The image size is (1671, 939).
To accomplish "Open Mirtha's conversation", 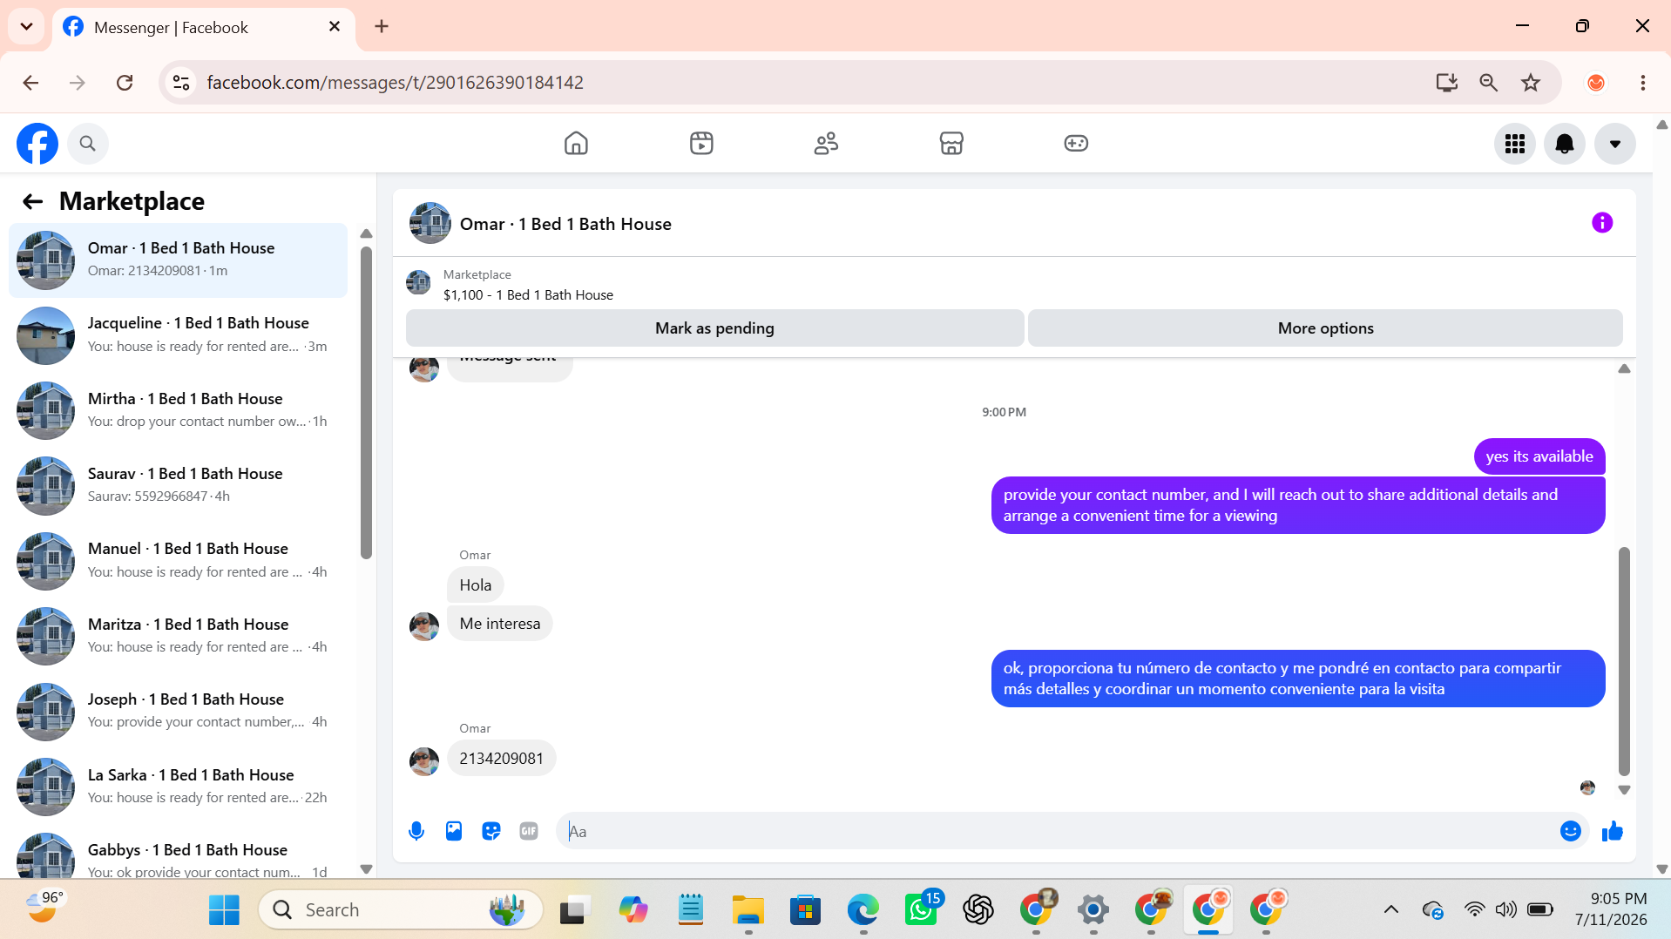I will [x=179, y=410].
